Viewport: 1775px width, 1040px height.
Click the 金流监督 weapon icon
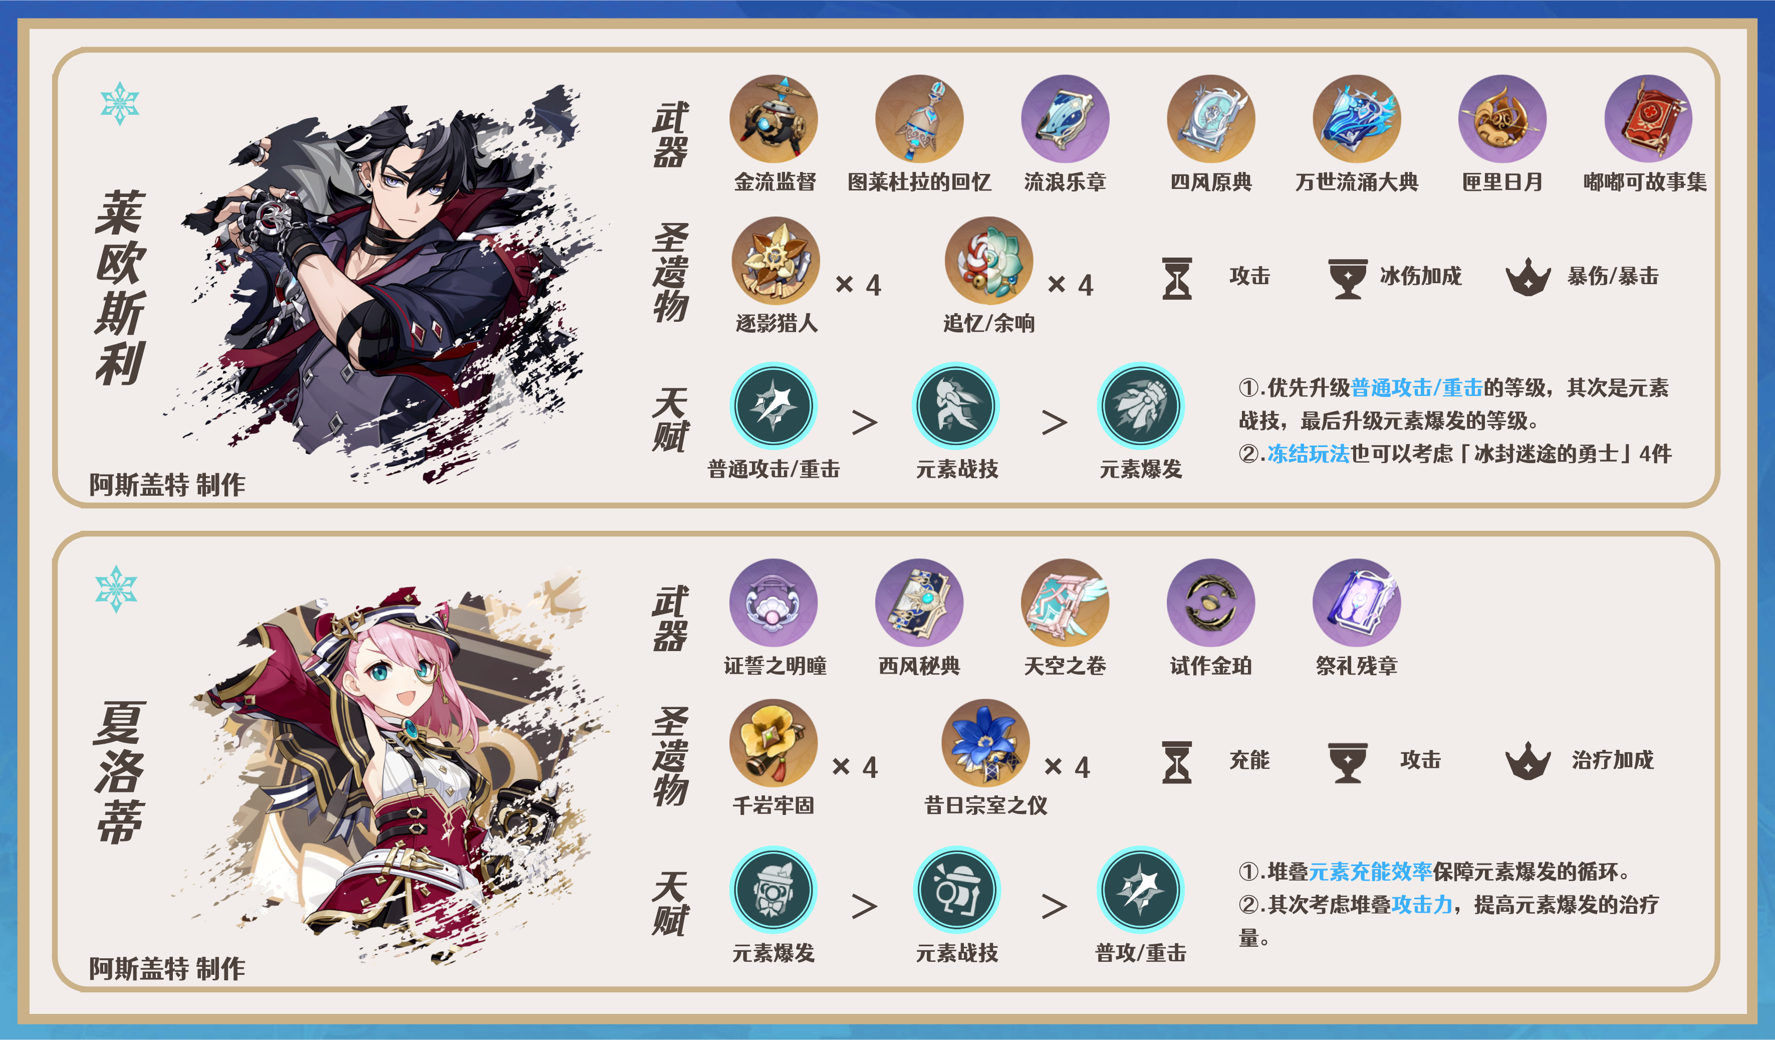[x=774, y=118]
